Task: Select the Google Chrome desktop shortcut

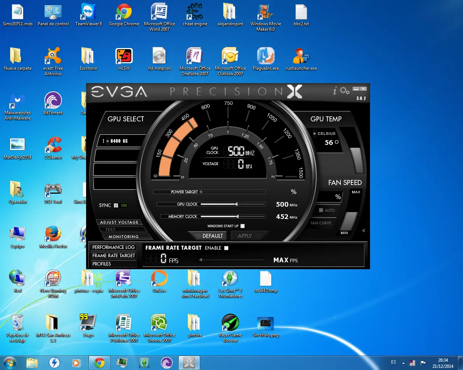Action: click(x=124, y=15)
